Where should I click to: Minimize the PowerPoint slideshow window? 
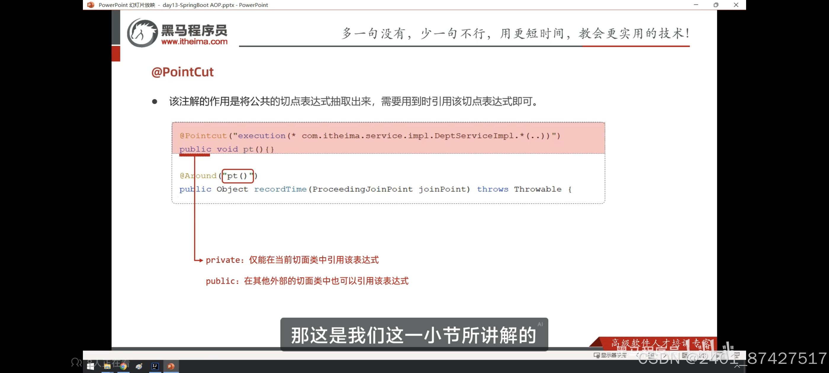click(x=696, y=5)
